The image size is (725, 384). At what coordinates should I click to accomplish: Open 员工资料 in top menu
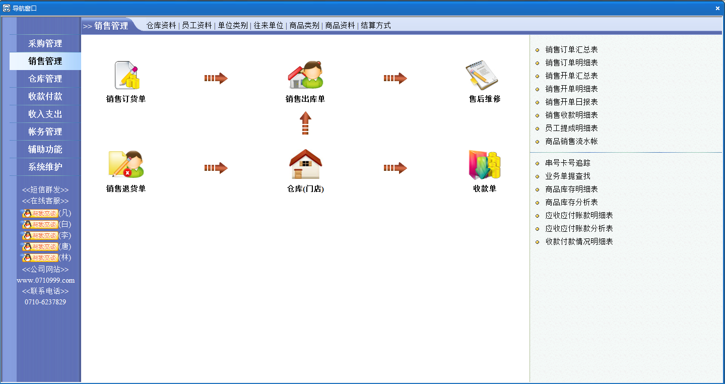[197, 25]
